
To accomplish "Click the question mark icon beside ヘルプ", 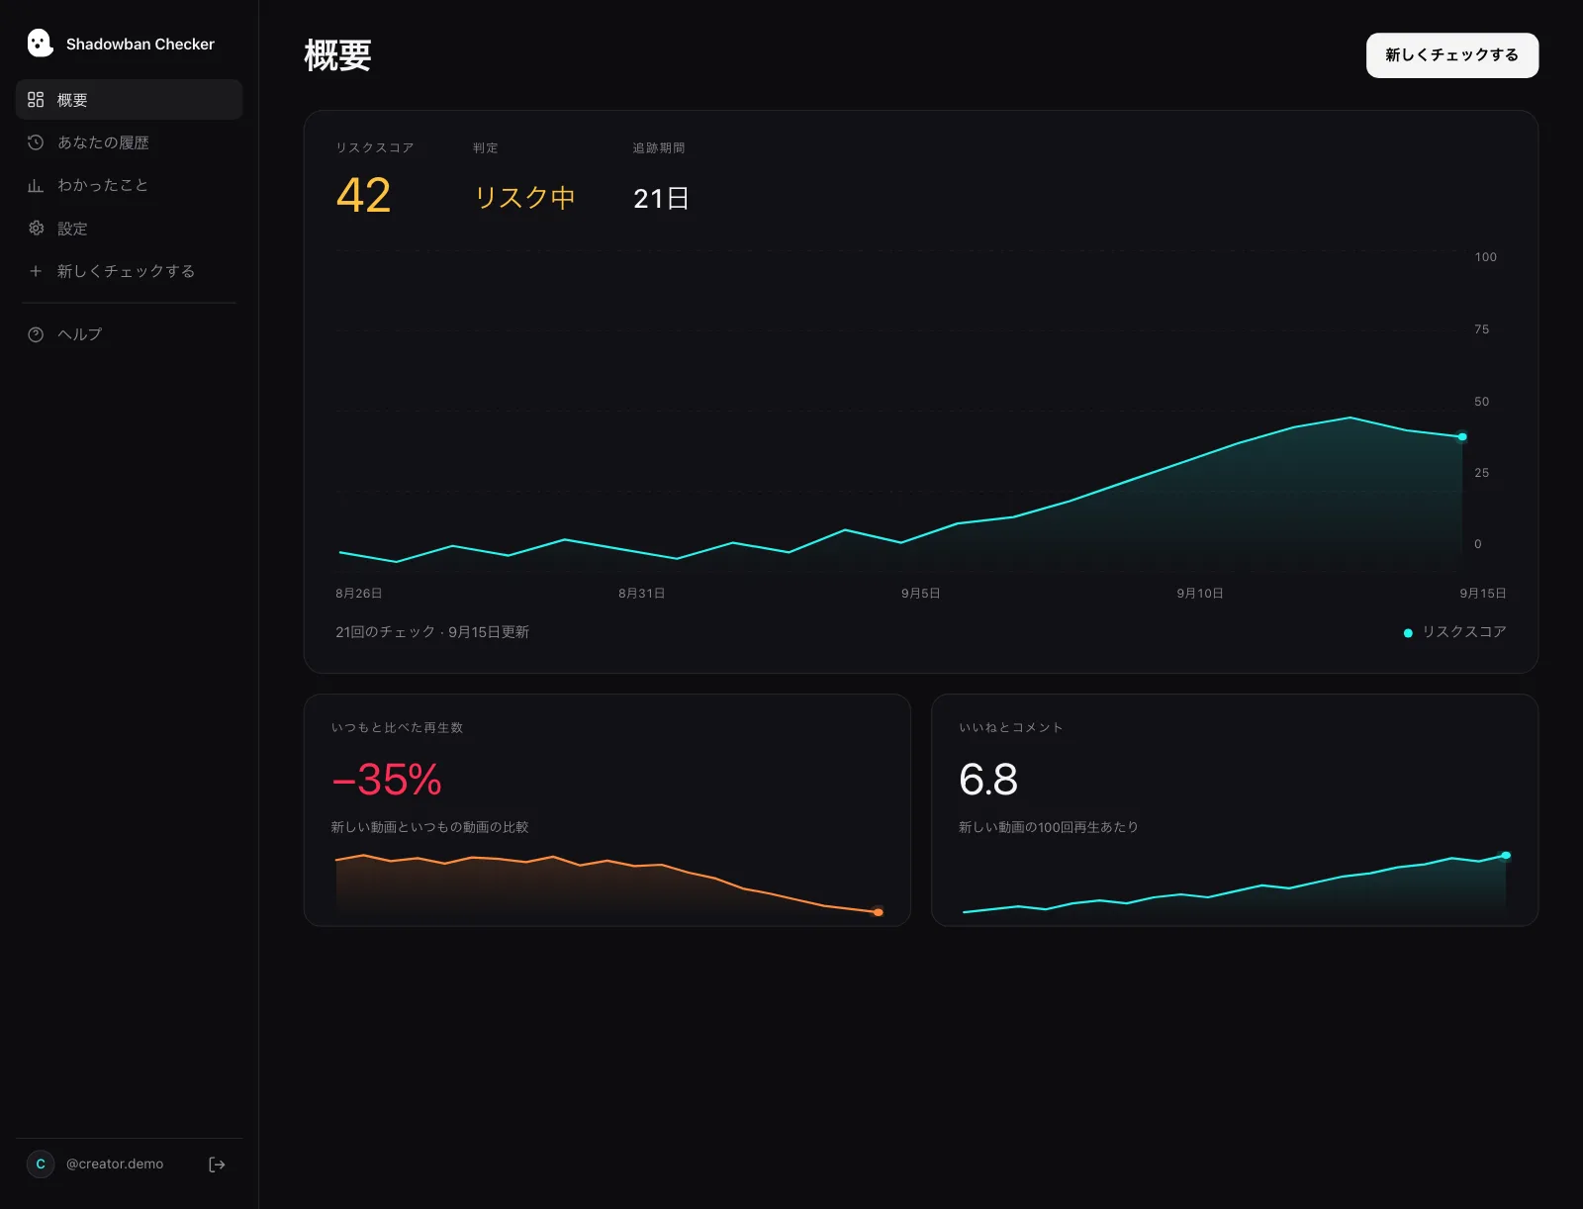I will 36,334.
